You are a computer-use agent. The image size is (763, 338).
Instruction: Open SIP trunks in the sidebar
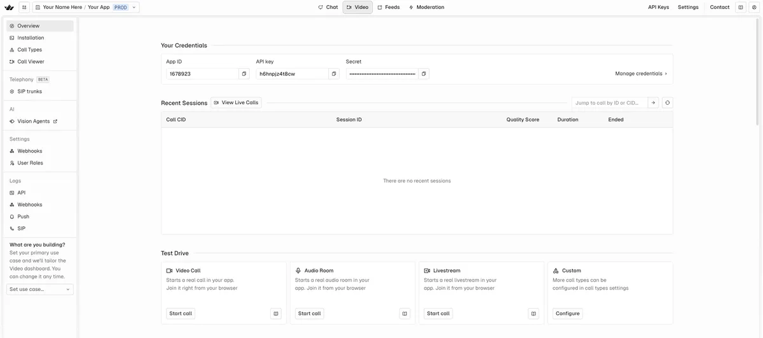tap(40, 91)
